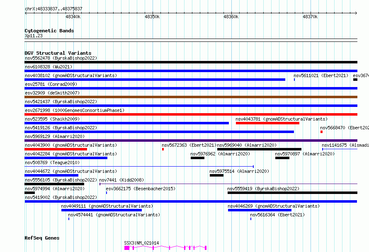This screenshot has height=252, width=369.
Task: Click the red bar under esv2671998
Action: coord(191,114)
